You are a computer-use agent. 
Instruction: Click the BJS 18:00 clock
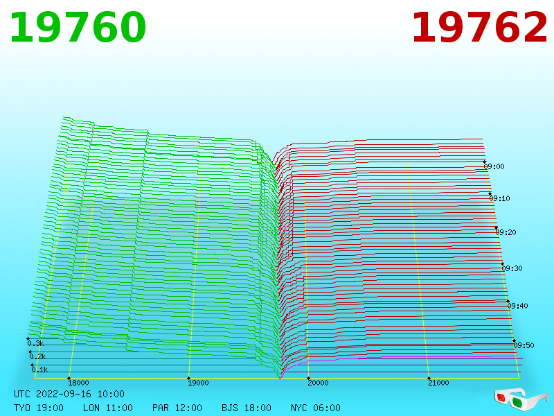pyautogui.click(x=247, y=408)
